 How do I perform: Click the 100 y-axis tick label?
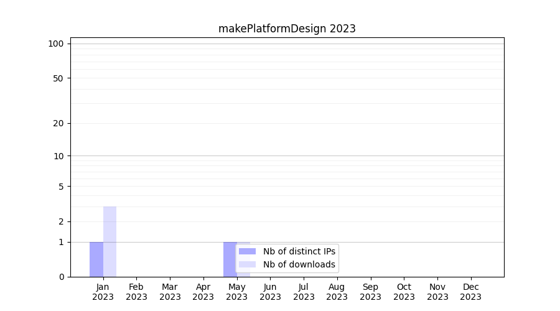(x=56, y=44)
